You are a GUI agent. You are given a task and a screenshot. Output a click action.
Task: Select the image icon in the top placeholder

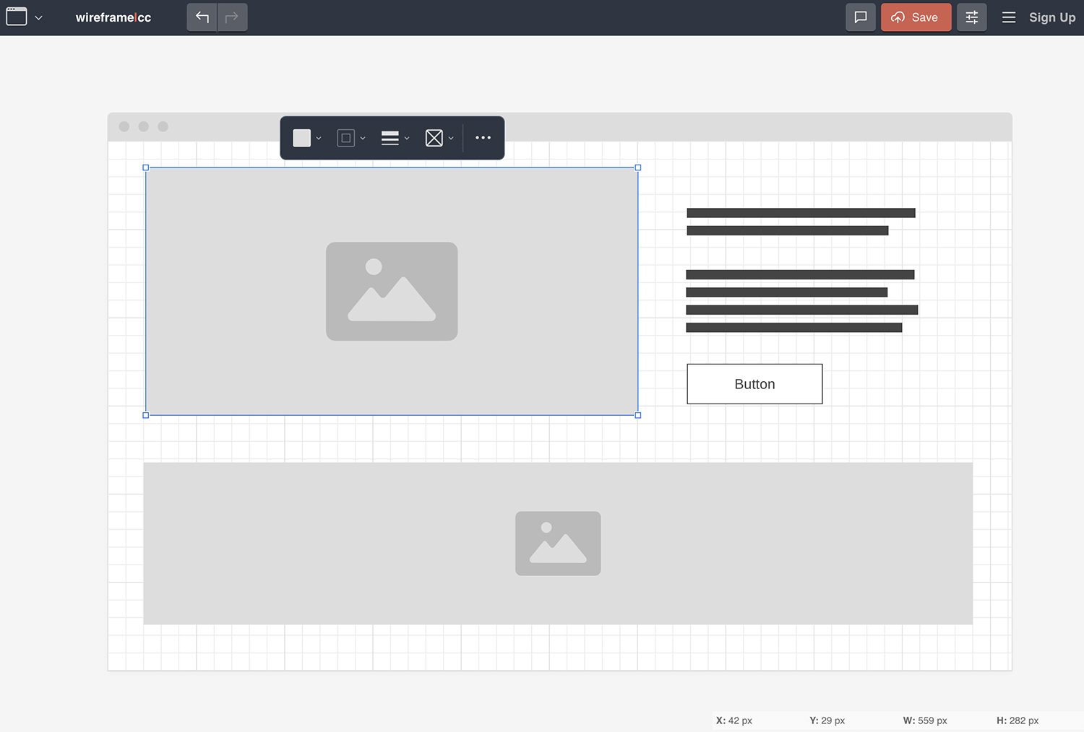[392, 292]
